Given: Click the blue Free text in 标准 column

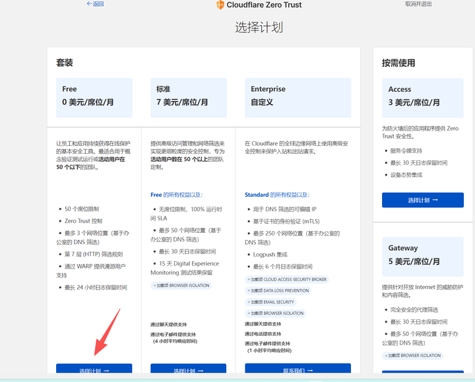Looking at the screenshot, I should 156,195.
